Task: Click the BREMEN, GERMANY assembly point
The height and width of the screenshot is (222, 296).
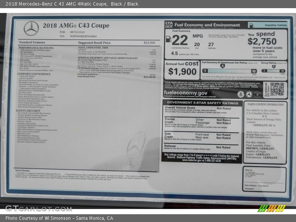Action: tap(260, 149)
